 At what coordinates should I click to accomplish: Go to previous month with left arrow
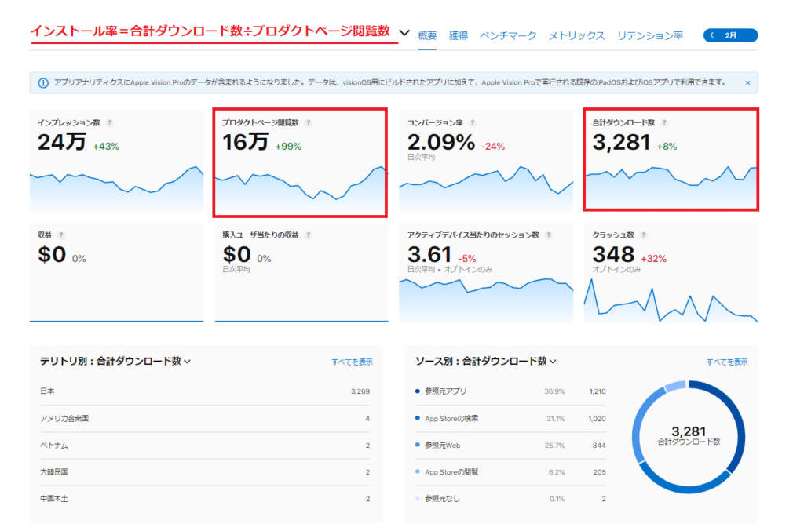[x=711, y=35]
